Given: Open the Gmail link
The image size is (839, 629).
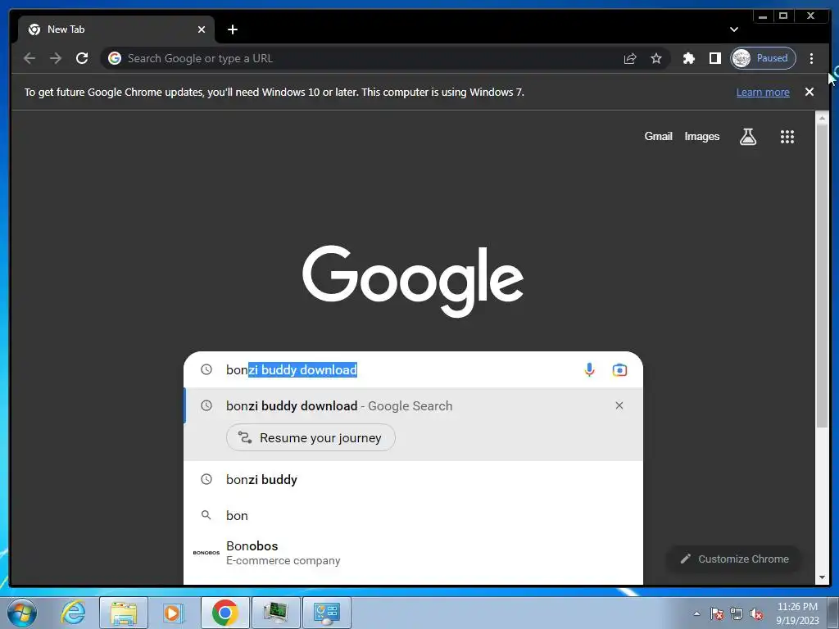Looking at the screenshot, I should pyautogui.click(x=658, y=137).
